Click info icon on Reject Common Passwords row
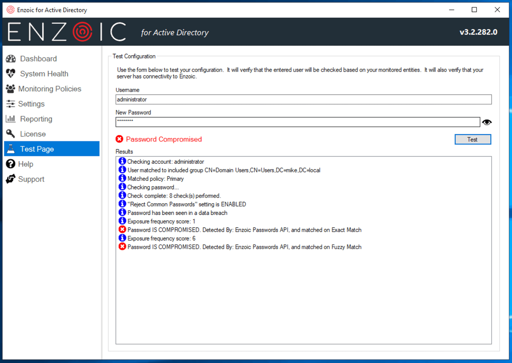The width and height of the screenshot is (512, 363). click(122, 204)
